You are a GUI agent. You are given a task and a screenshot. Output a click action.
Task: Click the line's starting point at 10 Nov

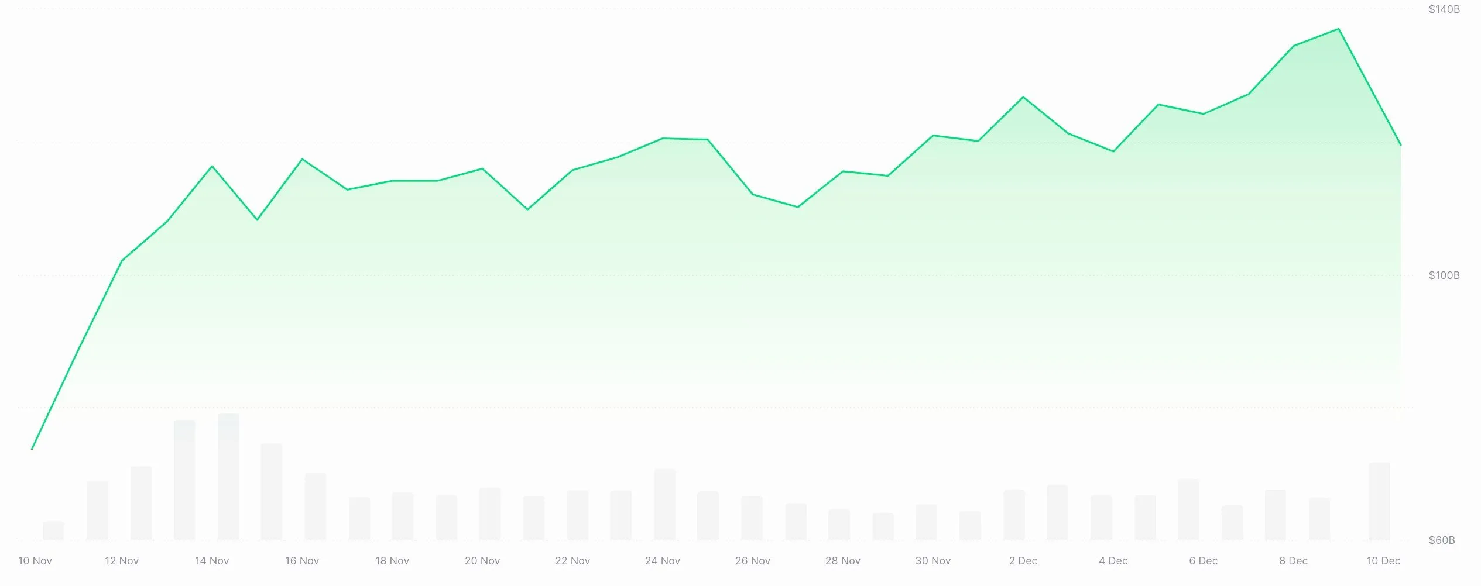[x=32, y=449]
